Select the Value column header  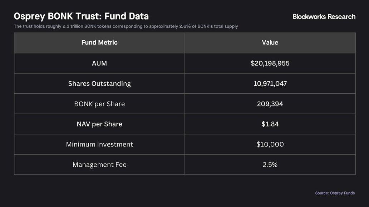(270, 43)
